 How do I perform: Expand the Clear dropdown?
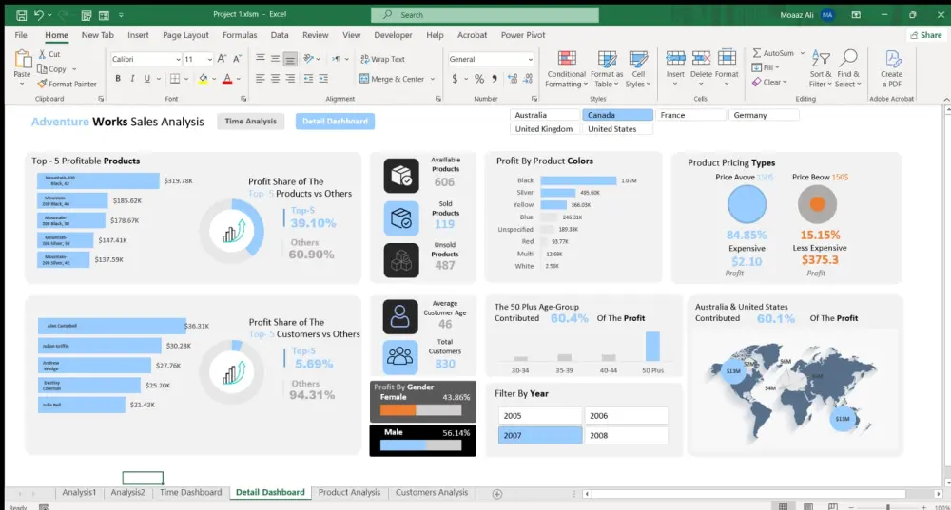[x=769, y=82]
